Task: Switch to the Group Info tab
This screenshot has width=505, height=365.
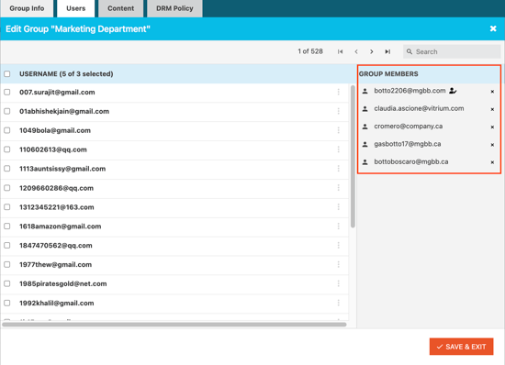Action: (x=27, y=8)
